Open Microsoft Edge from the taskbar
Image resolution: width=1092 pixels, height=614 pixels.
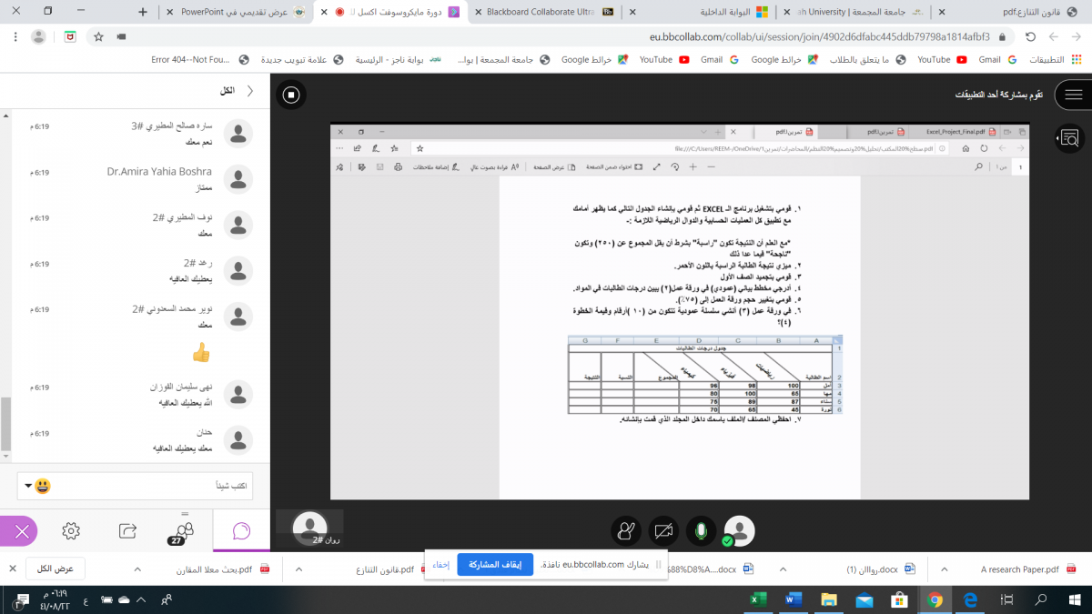point(969,600)
